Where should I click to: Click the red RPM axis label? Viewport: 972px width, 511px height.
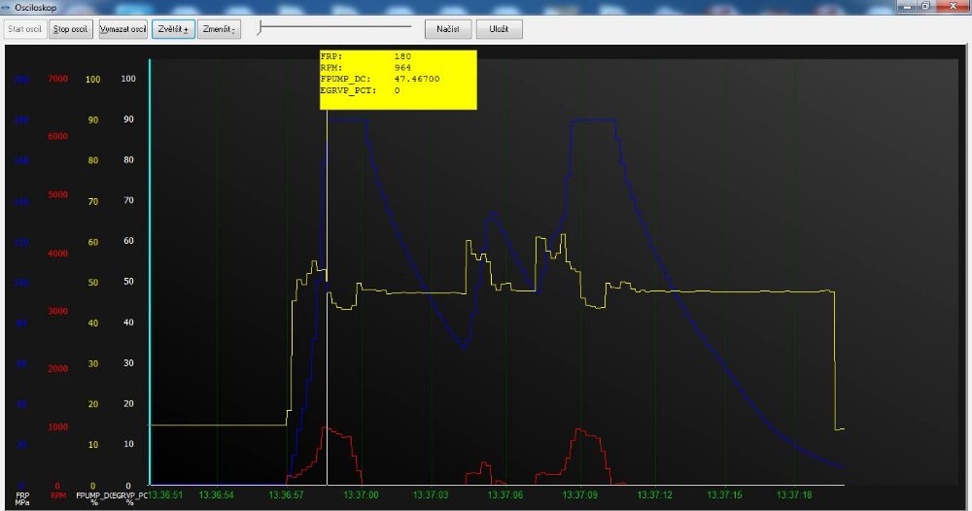tap(57, 496)
